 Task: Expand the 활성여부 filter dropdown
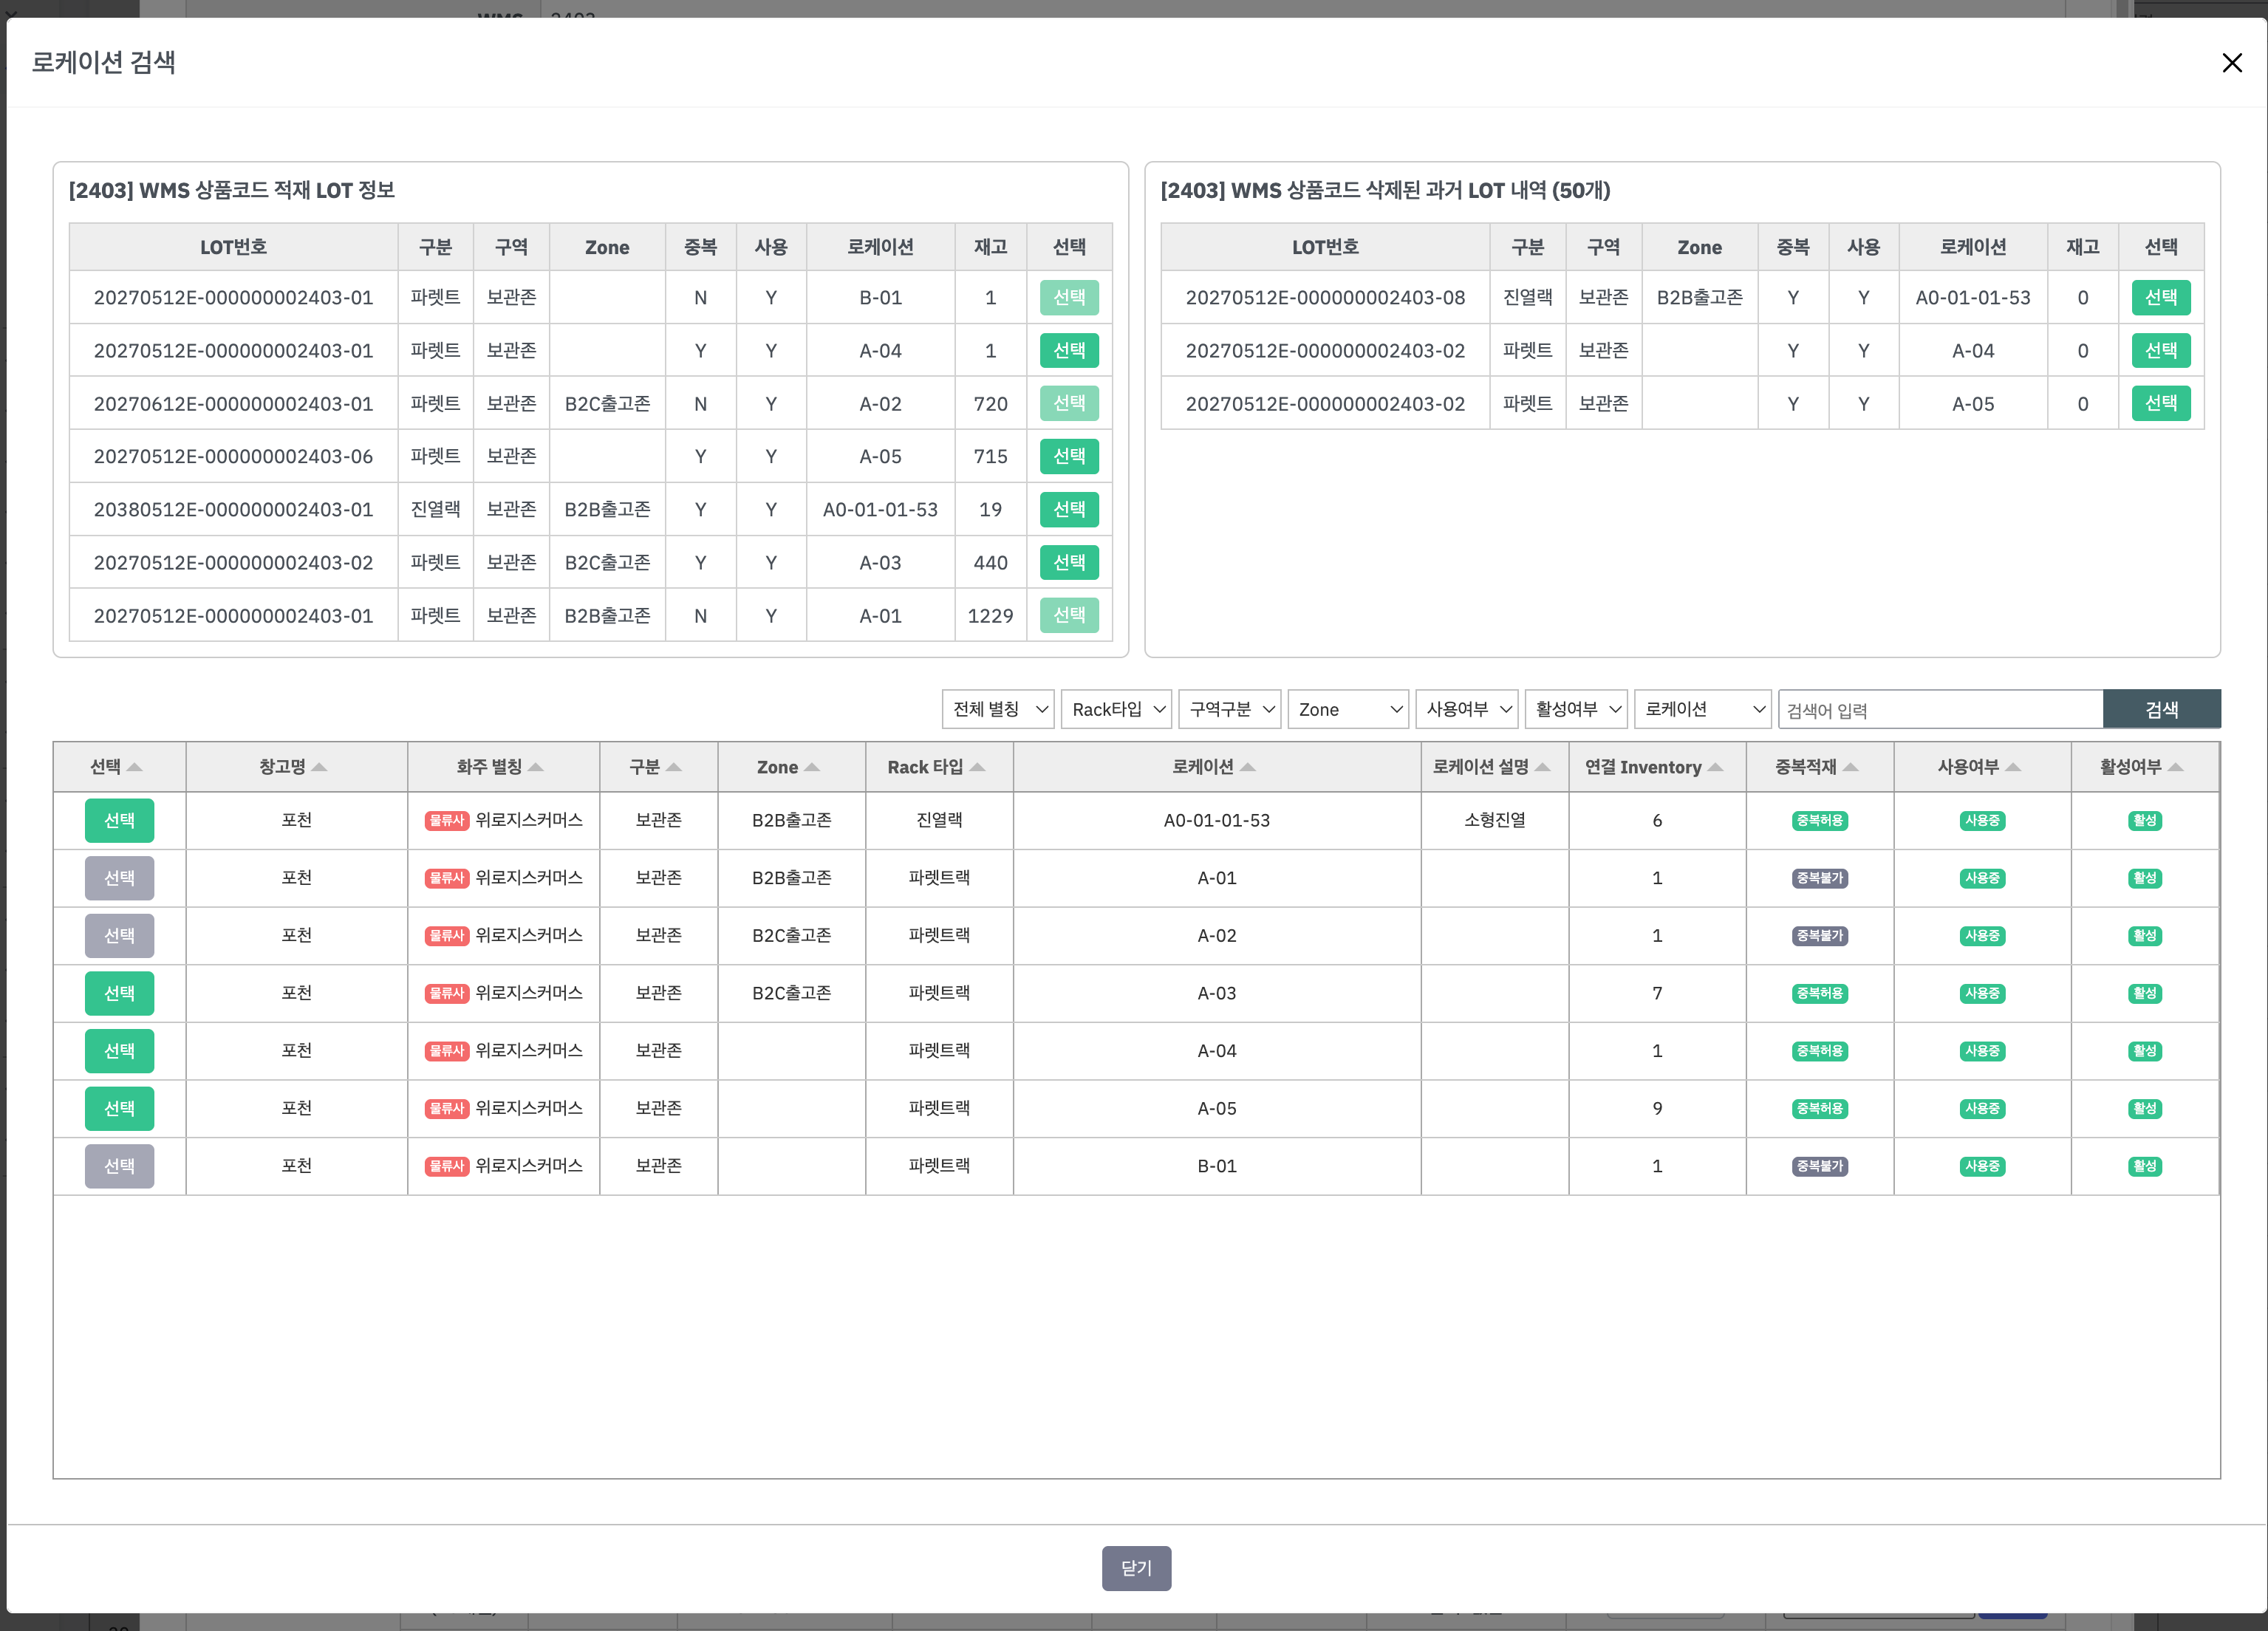(1577, 709)
